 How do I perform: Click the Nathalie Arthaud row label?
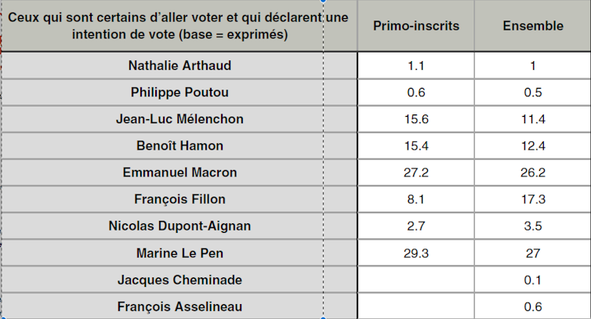[x=179, y=66]
